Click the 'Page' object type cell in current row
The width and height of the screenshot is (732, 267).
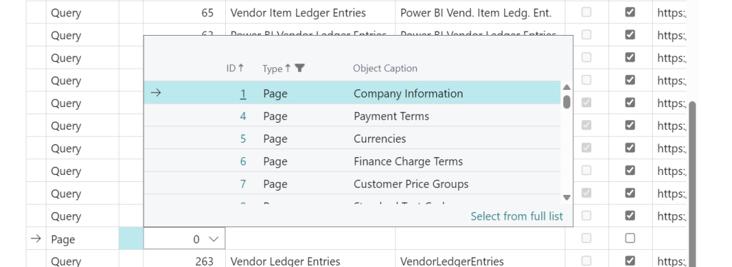pyautogui.click(x=83, y=239)
